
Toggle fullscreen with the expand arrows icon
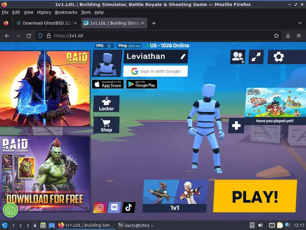[256, 57]
